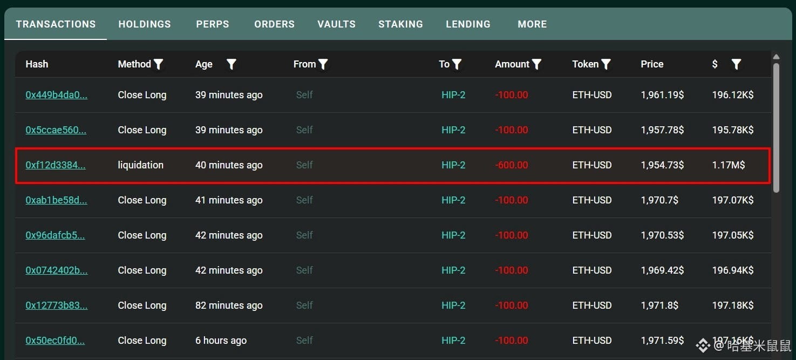Open the Method column filter icon
This screenshot has width=796, height=360.
coord(158,64)
